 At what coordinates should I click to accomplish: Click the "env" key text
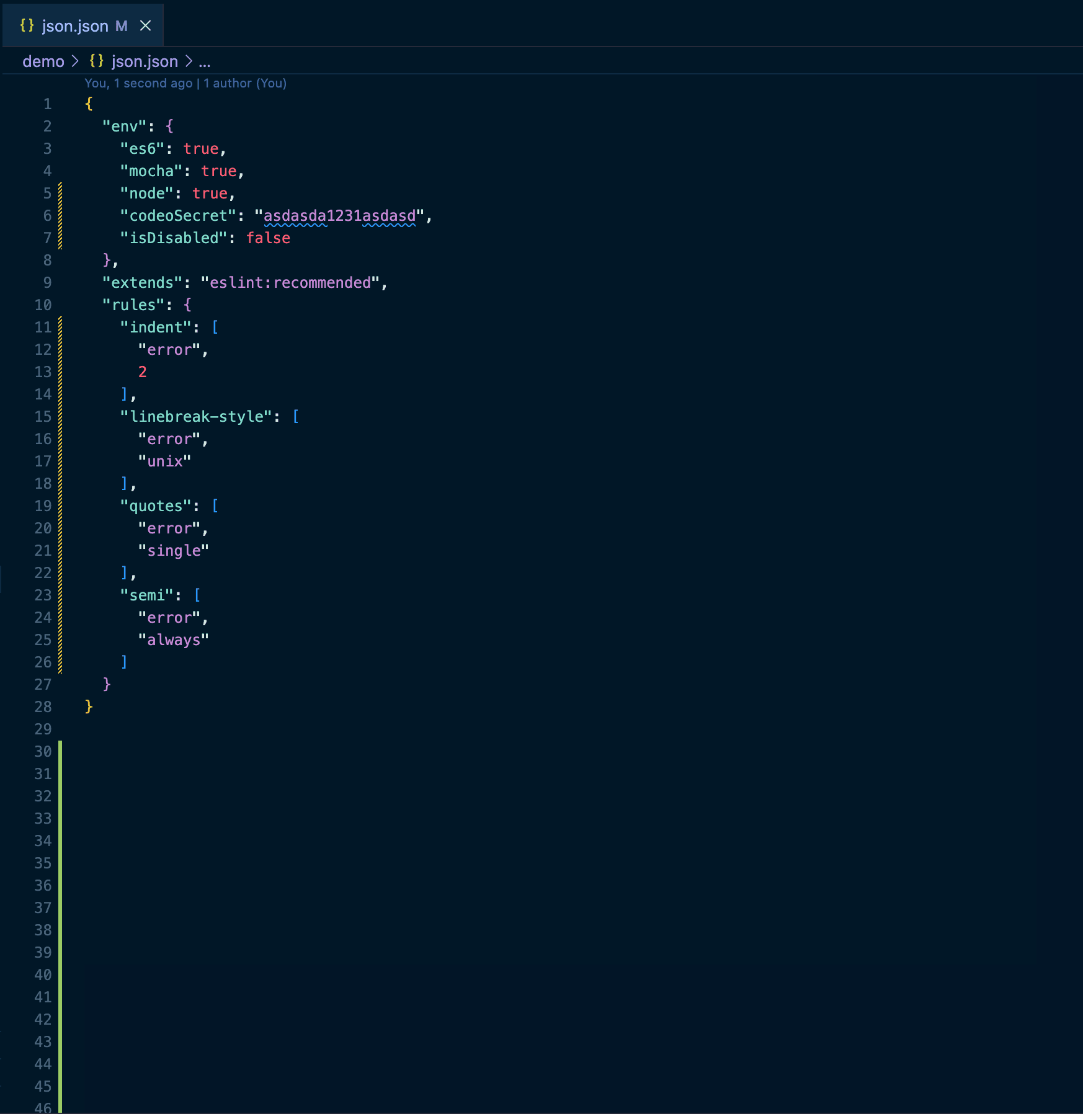click(124, 127)
